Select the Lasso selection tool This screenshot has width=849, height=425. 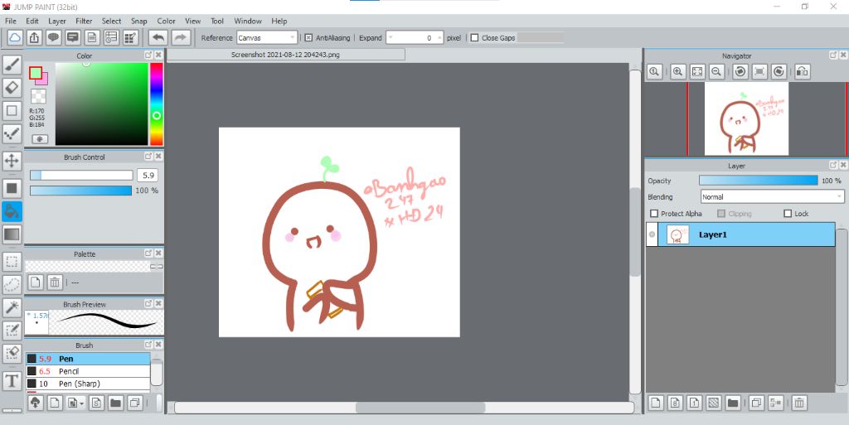[x=12, y=284]
